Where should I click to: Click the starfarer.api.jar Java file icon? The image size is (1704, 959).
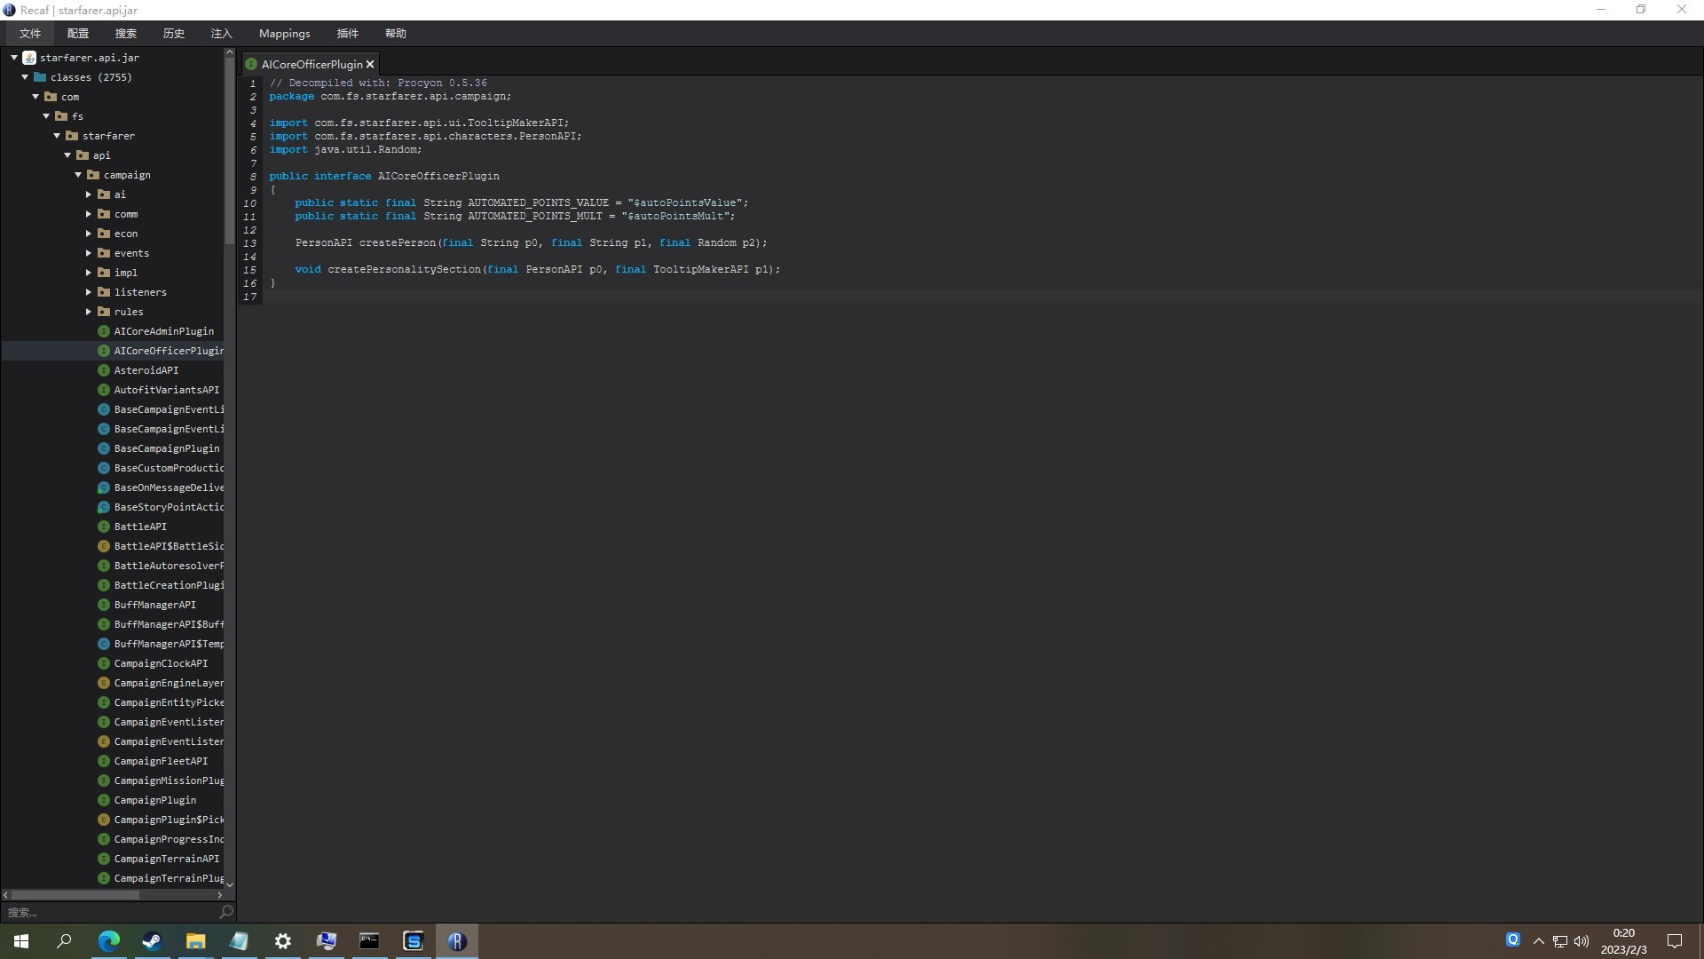tap(29, 58)
